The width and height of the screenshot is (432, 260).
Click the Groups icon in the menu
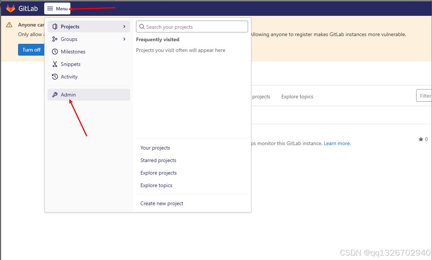click(x=55, y=39)
